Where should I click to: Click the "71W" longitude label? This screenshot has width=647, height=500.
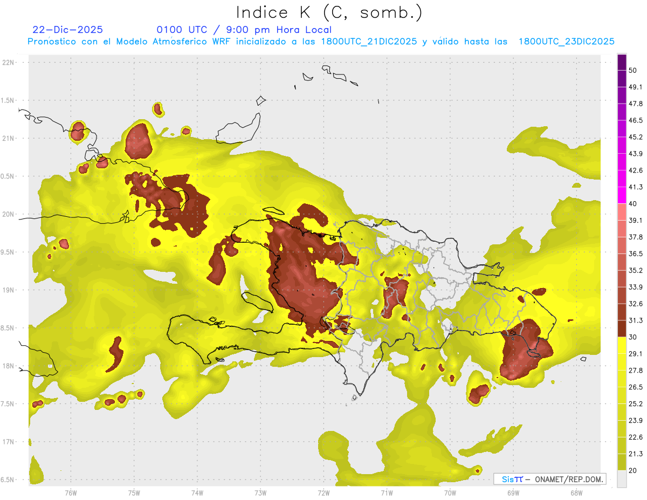pos(387,493)
